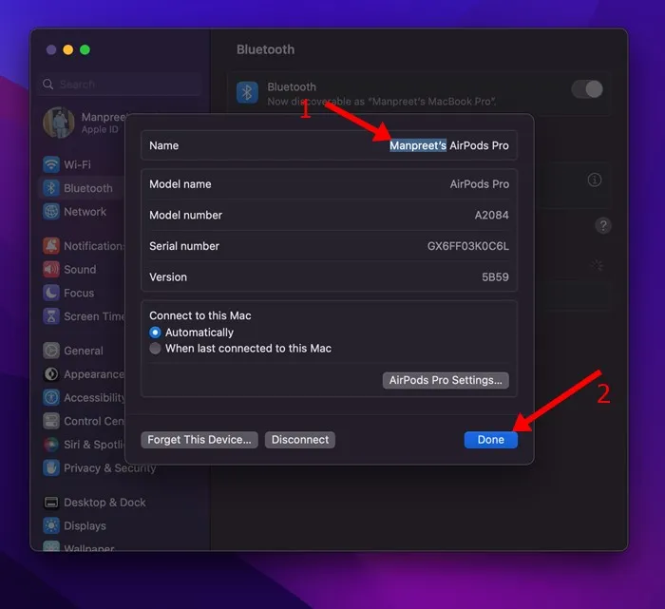Click the AirPods name text field
Screen dimensions: 665x609
(x=449, y=145)
